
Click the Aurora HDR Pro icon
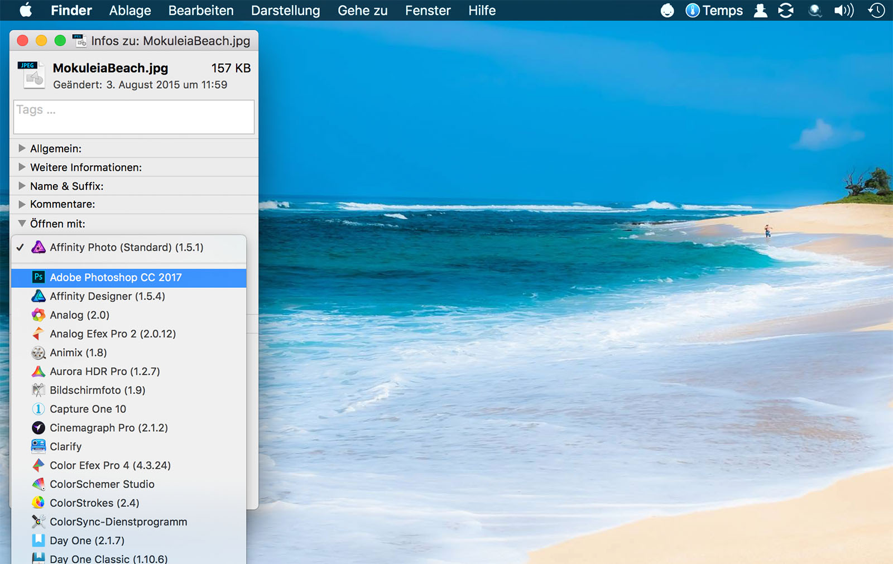point(39,372)
